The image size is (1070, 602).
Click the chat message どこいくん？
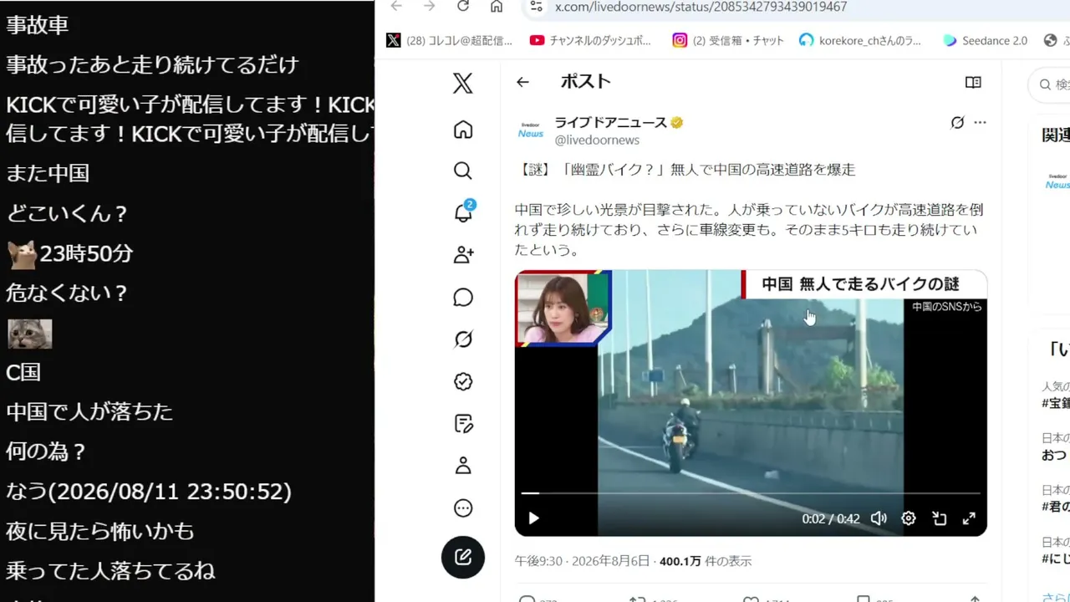[67, 213]
